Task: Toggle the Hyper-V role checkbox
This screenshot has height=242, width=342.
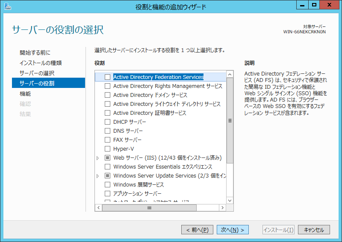Action: 107,149
